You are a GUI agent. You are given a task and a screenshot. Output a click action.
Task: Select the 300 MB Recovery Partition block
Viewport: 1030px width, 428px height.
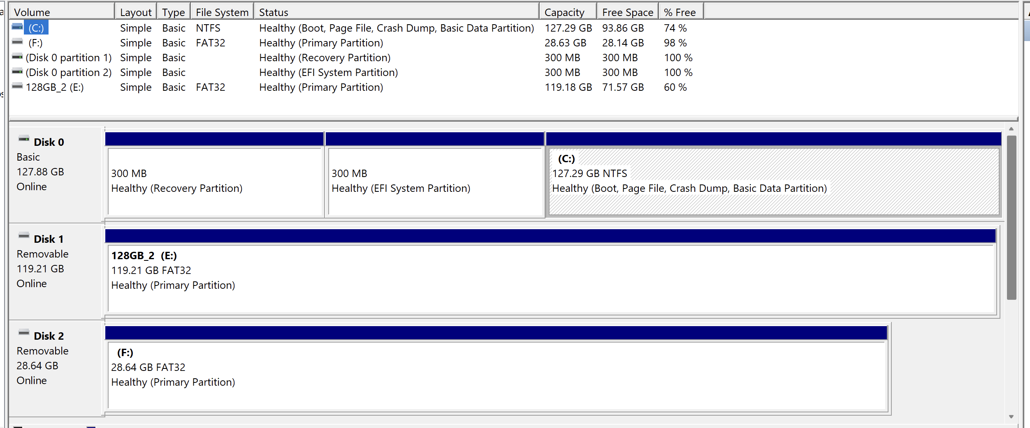(214, 181)
